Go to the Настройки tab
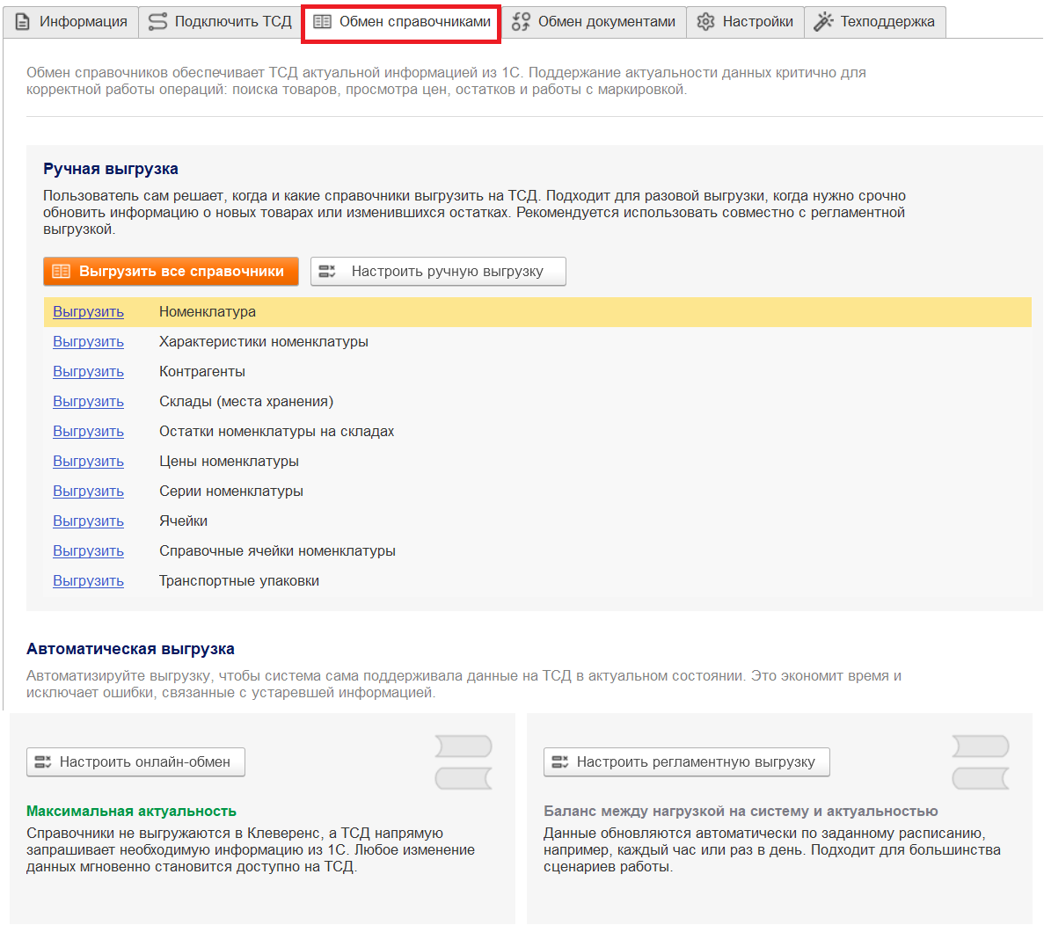 click(745, 22)
